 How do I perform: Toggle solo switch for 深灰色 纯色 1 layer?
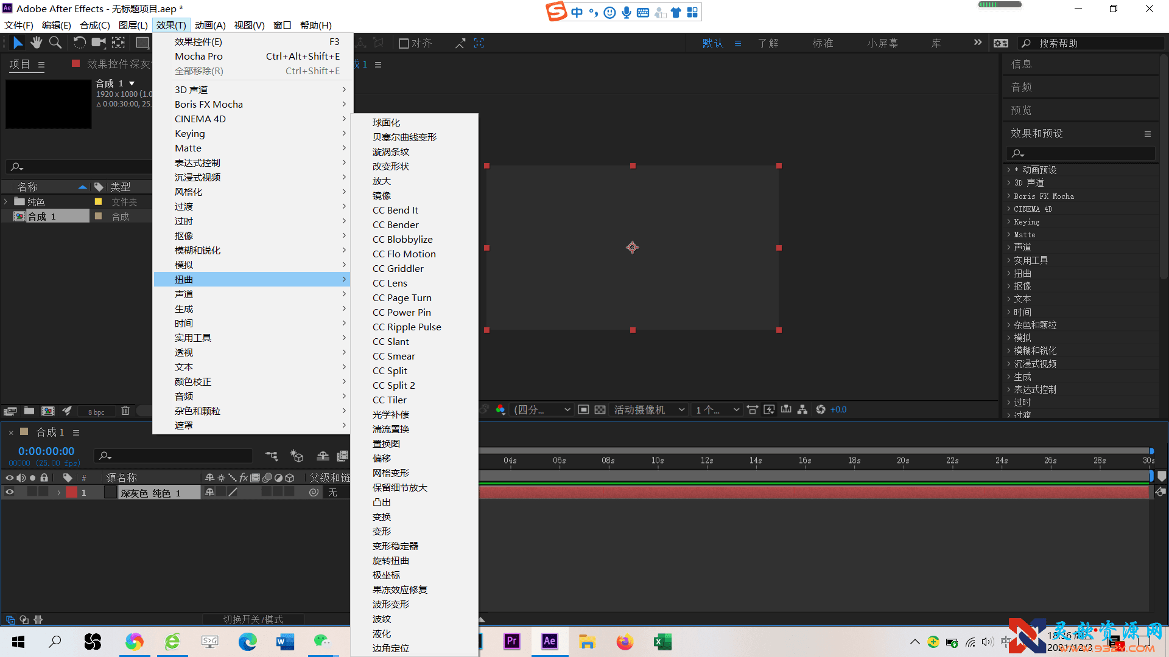click(32, 492)
